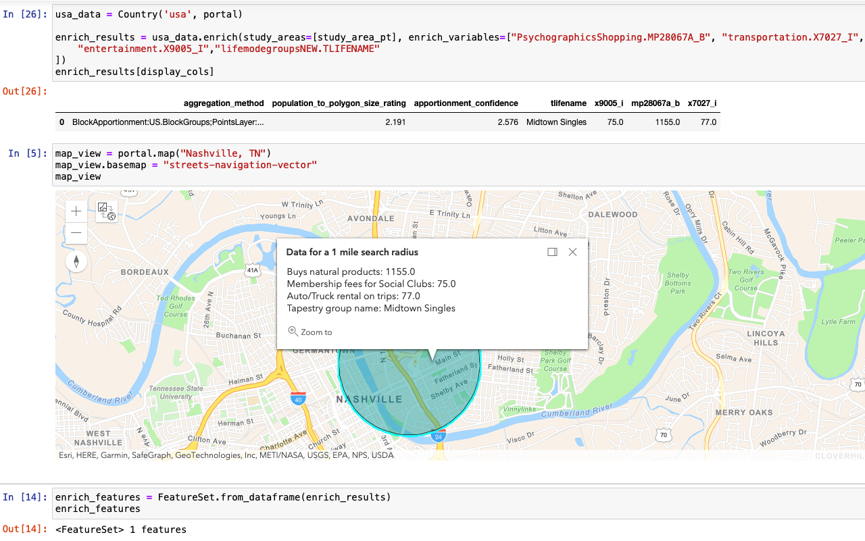Reset map orientation with compass button
This screenshot has height=541, width=865.
tap(76, 262)
